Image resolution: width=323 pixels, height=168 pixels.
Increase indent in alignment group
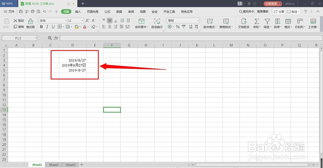tap(128, 20)
